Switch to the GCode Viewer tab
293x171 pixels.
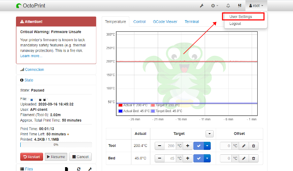pyautogui.click(x=165, y=21)
